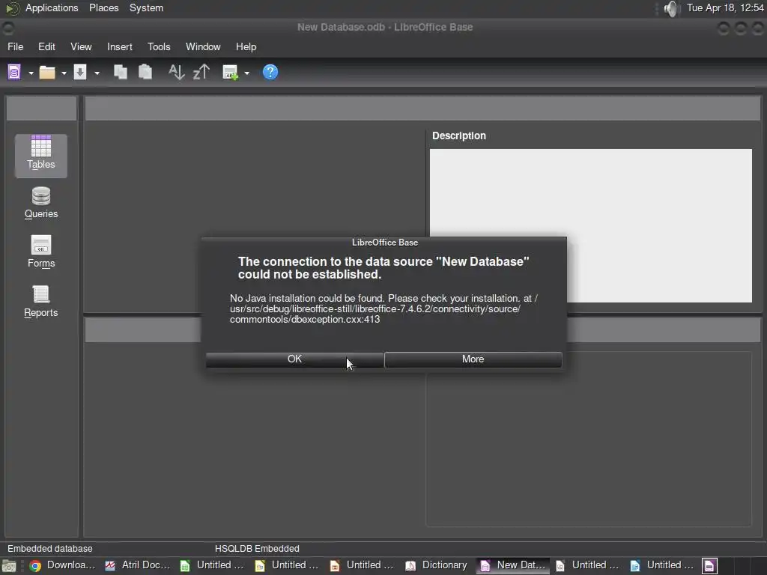Click the last purple Base icon in taskbar
Image resolution: width=767 pixels, height=575 pixels.
click(710, 566)
